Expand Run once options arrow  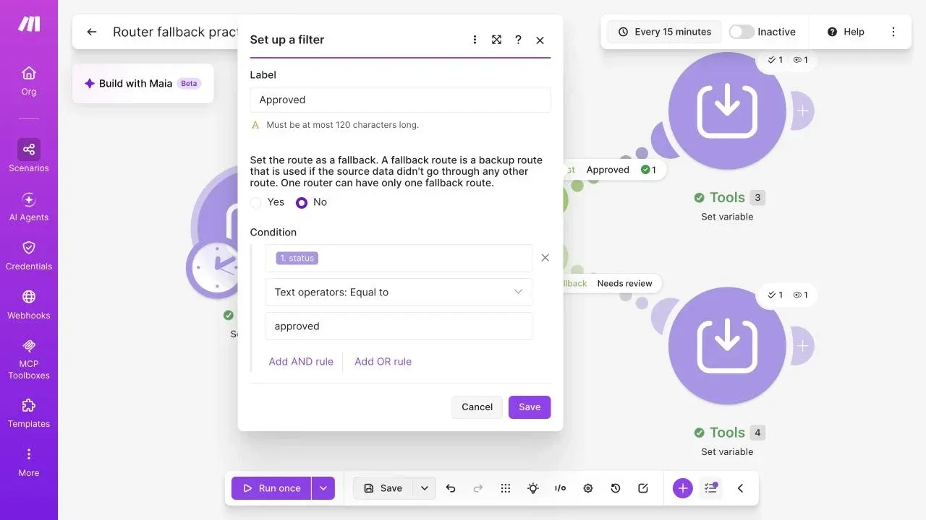[x=323, y=488]
